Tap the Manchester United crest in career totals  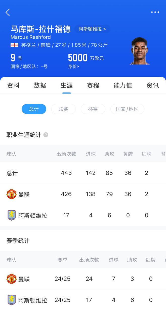pos(12,194)
